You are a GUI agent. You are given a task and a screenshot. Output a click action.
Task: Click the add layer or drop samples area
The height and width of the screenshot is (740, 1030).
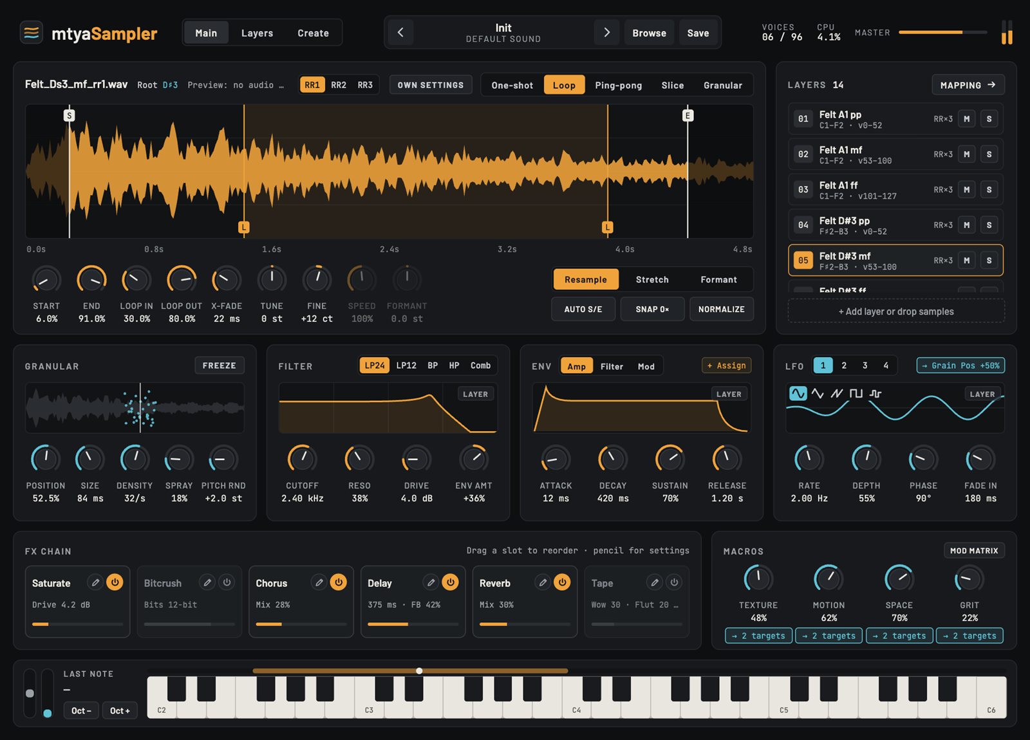click(896, 311)
